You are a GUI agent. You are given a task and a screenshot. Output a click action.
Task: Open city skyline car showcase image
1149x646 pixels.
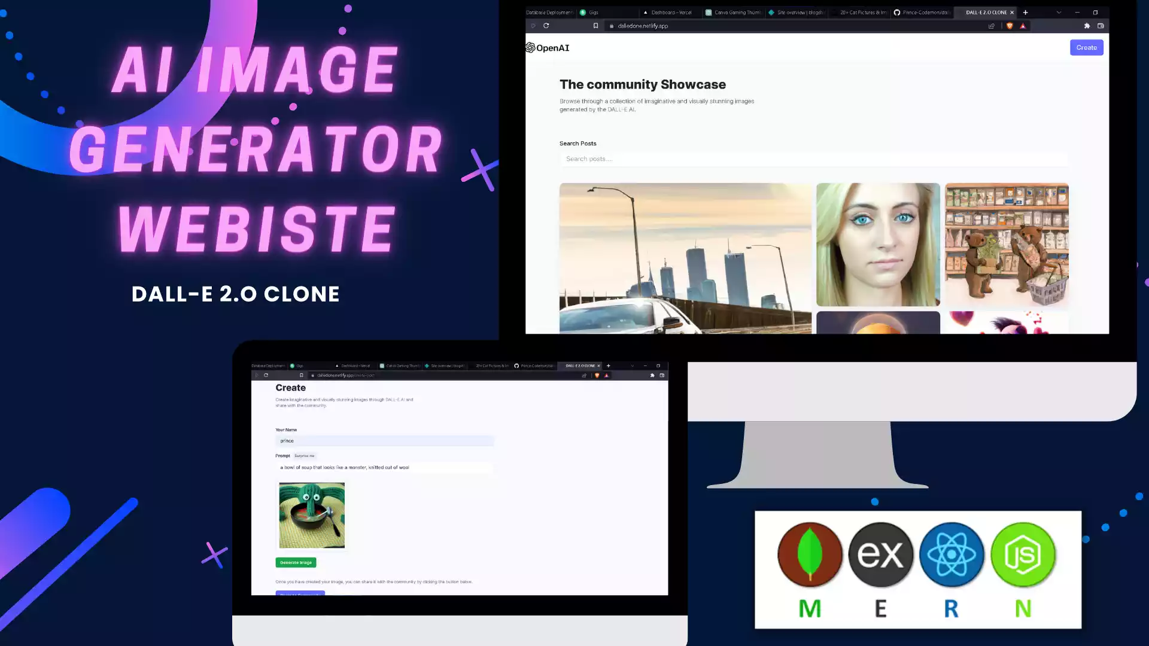tap(685, 258)
